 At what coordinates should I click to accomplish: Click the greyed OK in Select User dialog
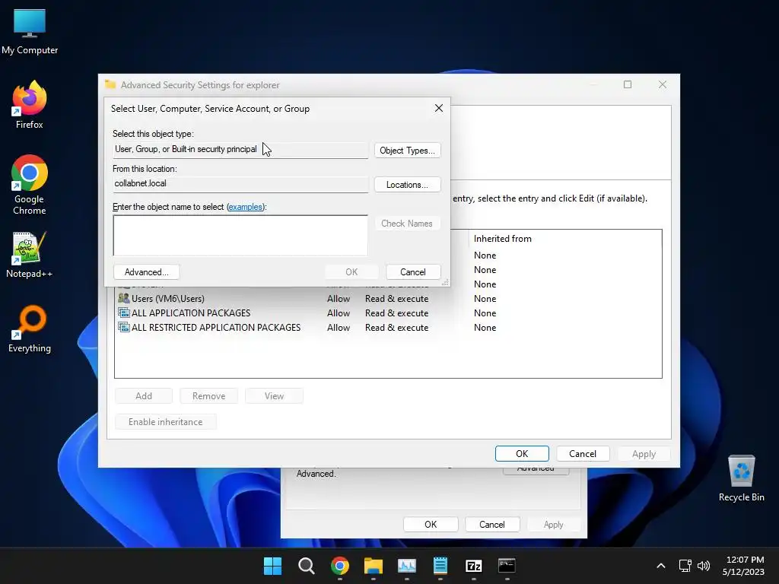(351, 272)
